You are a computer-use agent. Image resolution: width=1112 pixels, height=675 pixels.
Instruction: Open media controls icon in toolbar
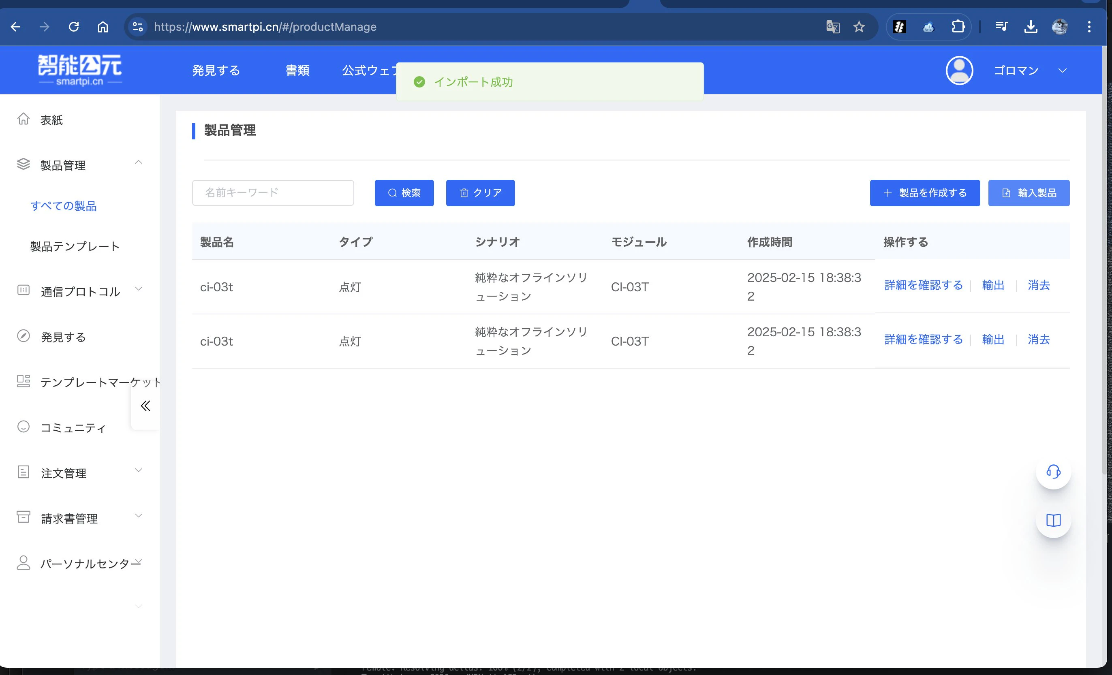point(1001,27)
